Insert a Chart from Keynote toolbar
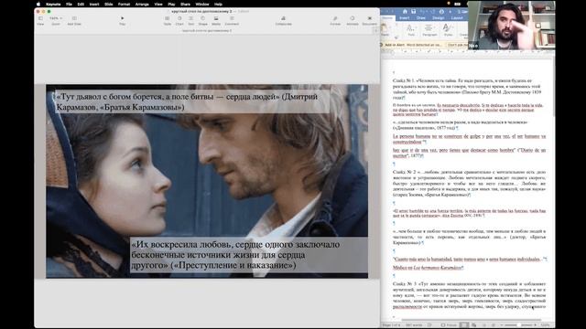Viewport: 586px width, 329px height. (179, 20)
